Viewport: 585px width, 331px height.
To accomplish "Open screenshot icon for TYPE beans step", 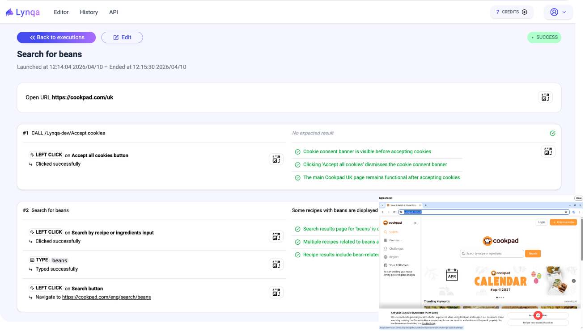I will pyautogui.click(x=276, y=264).
